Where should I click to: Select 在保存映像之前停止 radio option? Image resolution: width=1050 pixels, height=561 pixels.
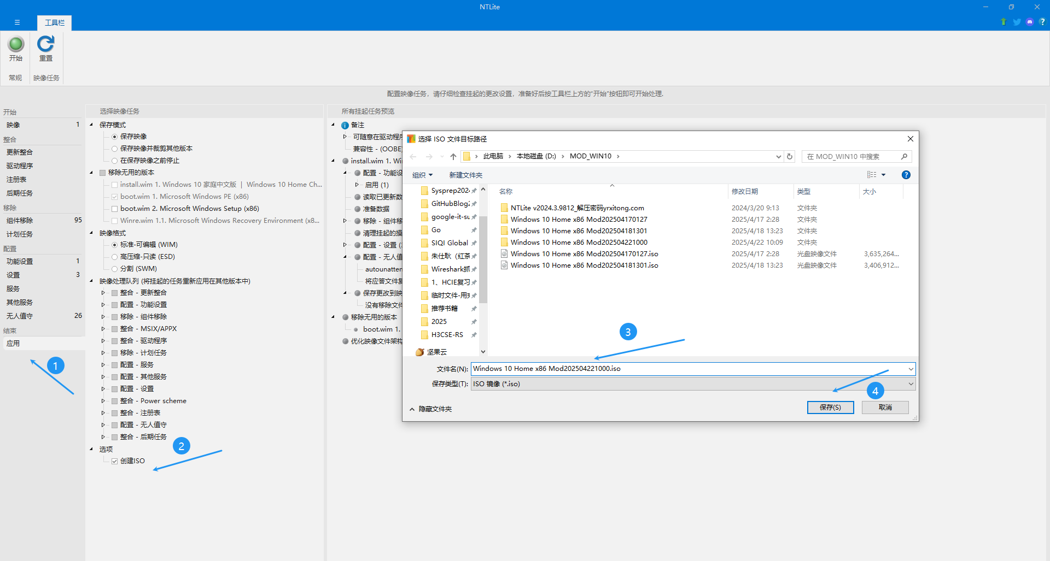(114, 161)
